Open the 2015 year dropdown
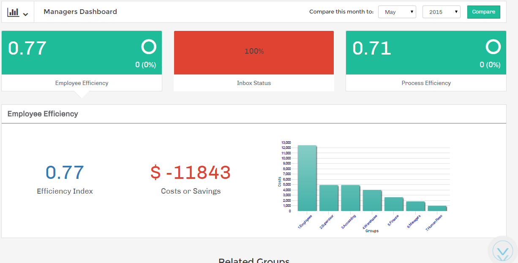The height and width of the screenshot is (263, 518). [x=441, y=12]
